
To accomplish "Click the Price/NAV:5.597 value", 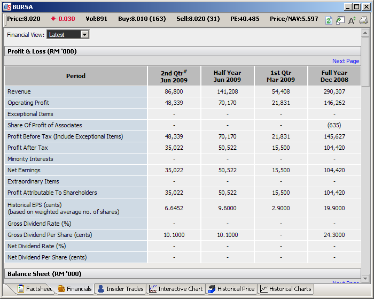I will [x=294, y=19].
